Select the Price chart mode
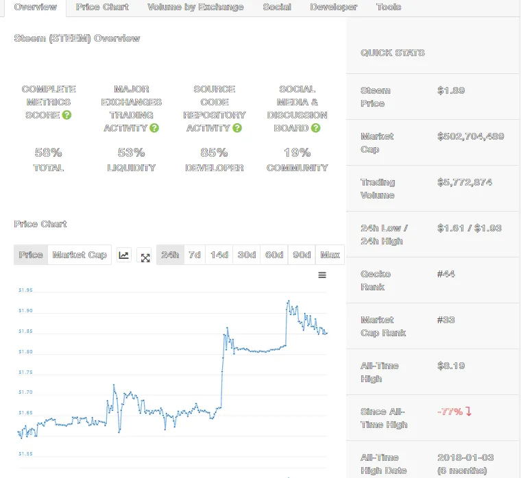Image resolution: width=521 pixels, height=478 pixels. 31,255
